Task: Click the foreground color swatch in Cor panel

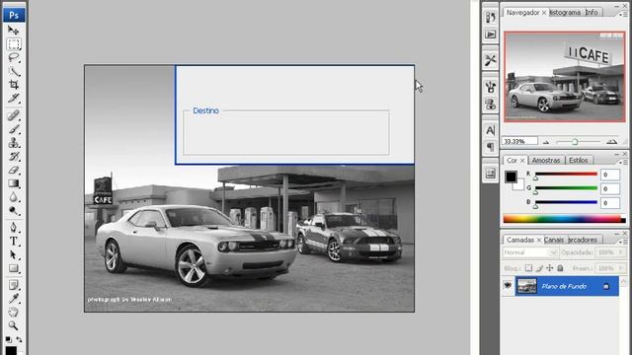Action: click(511, 177)
